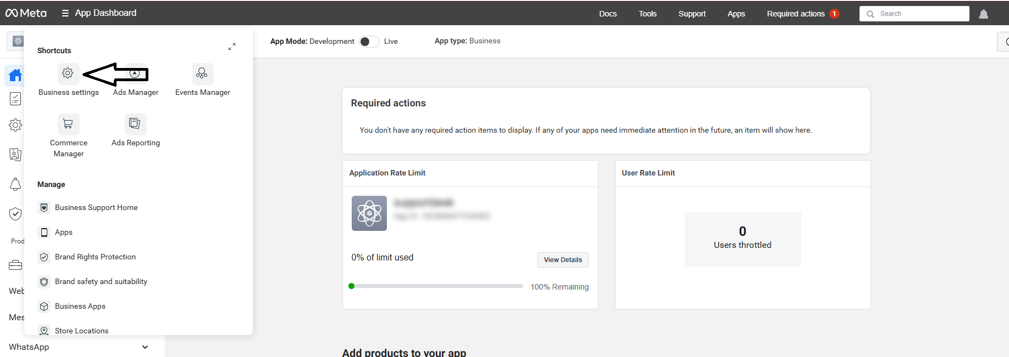Viewport: 1009px width, 357px height.
Task: Open the Docs menu
Action: click(x=608, y=14)
